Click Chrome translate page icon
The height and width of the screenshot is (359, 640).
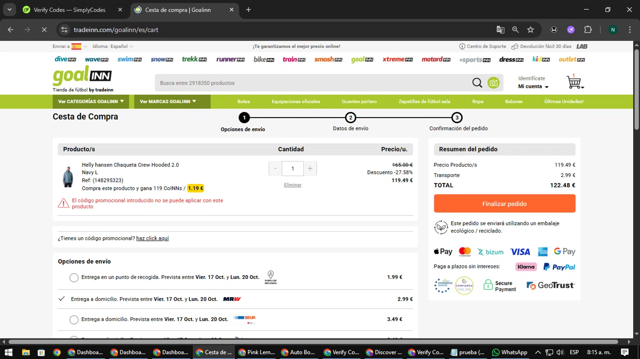500,30
